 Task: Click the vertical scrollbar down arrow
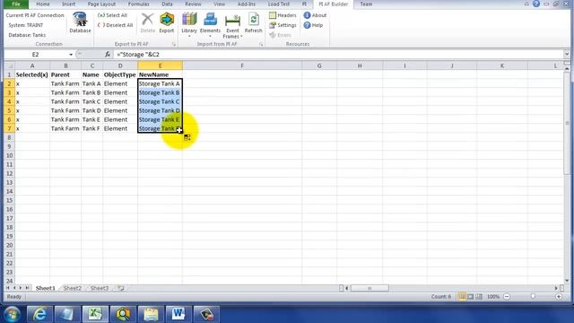tap(567, 281)
